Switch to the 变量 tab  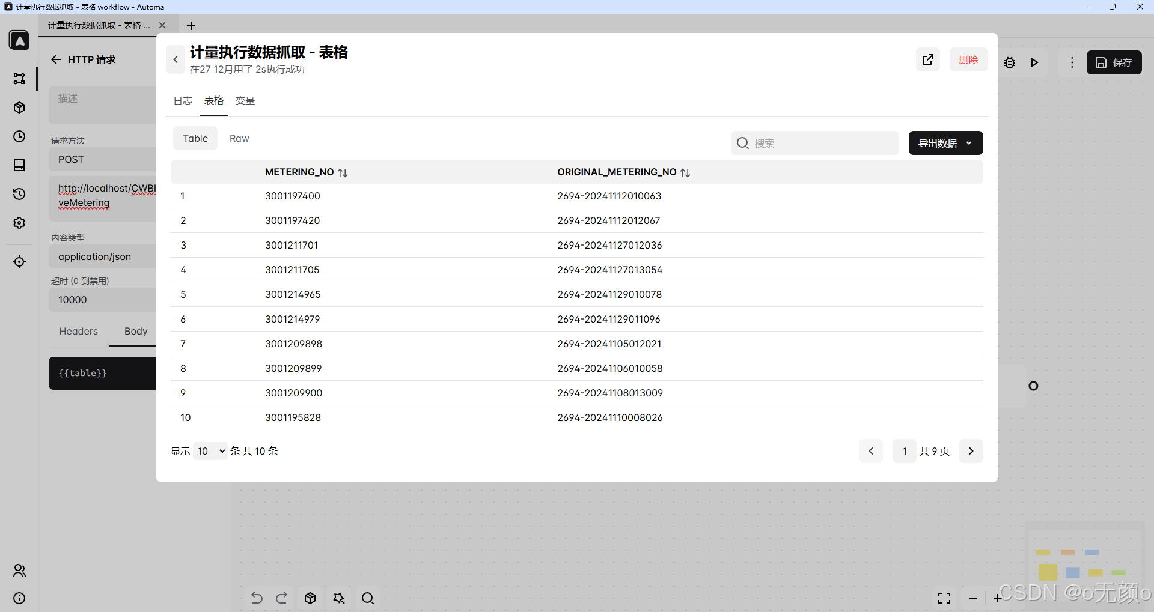coord(245,101)
